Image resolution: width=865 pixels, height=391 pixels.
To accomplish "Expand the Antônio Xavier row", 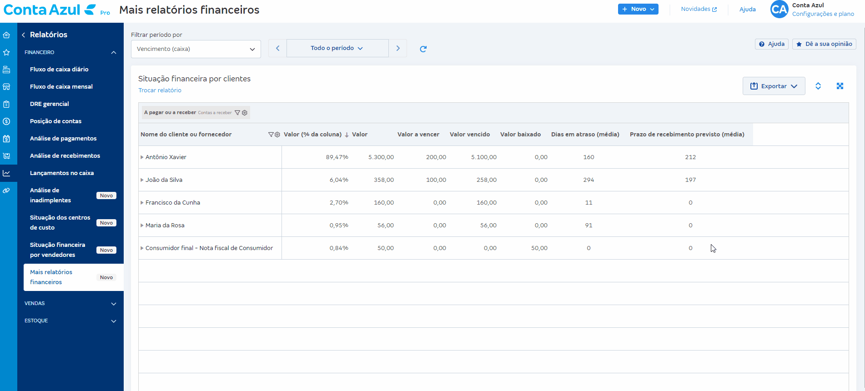I will point(142,157).
